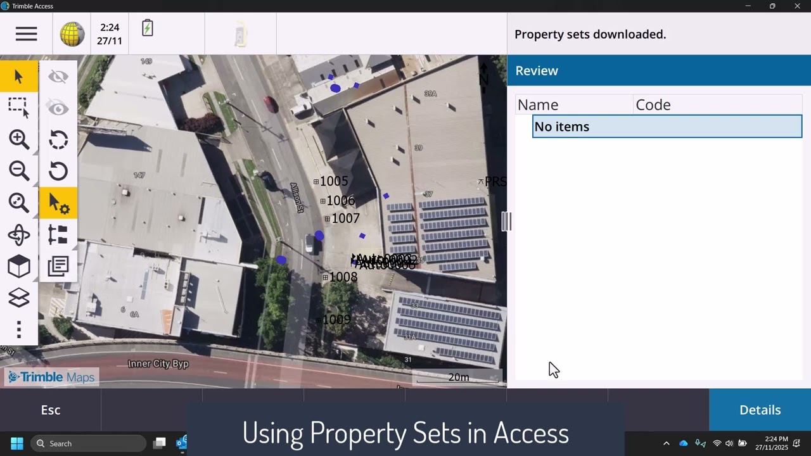
Task: Toggle show-only-selected eye icon
Action: click(x=58, y=108)
